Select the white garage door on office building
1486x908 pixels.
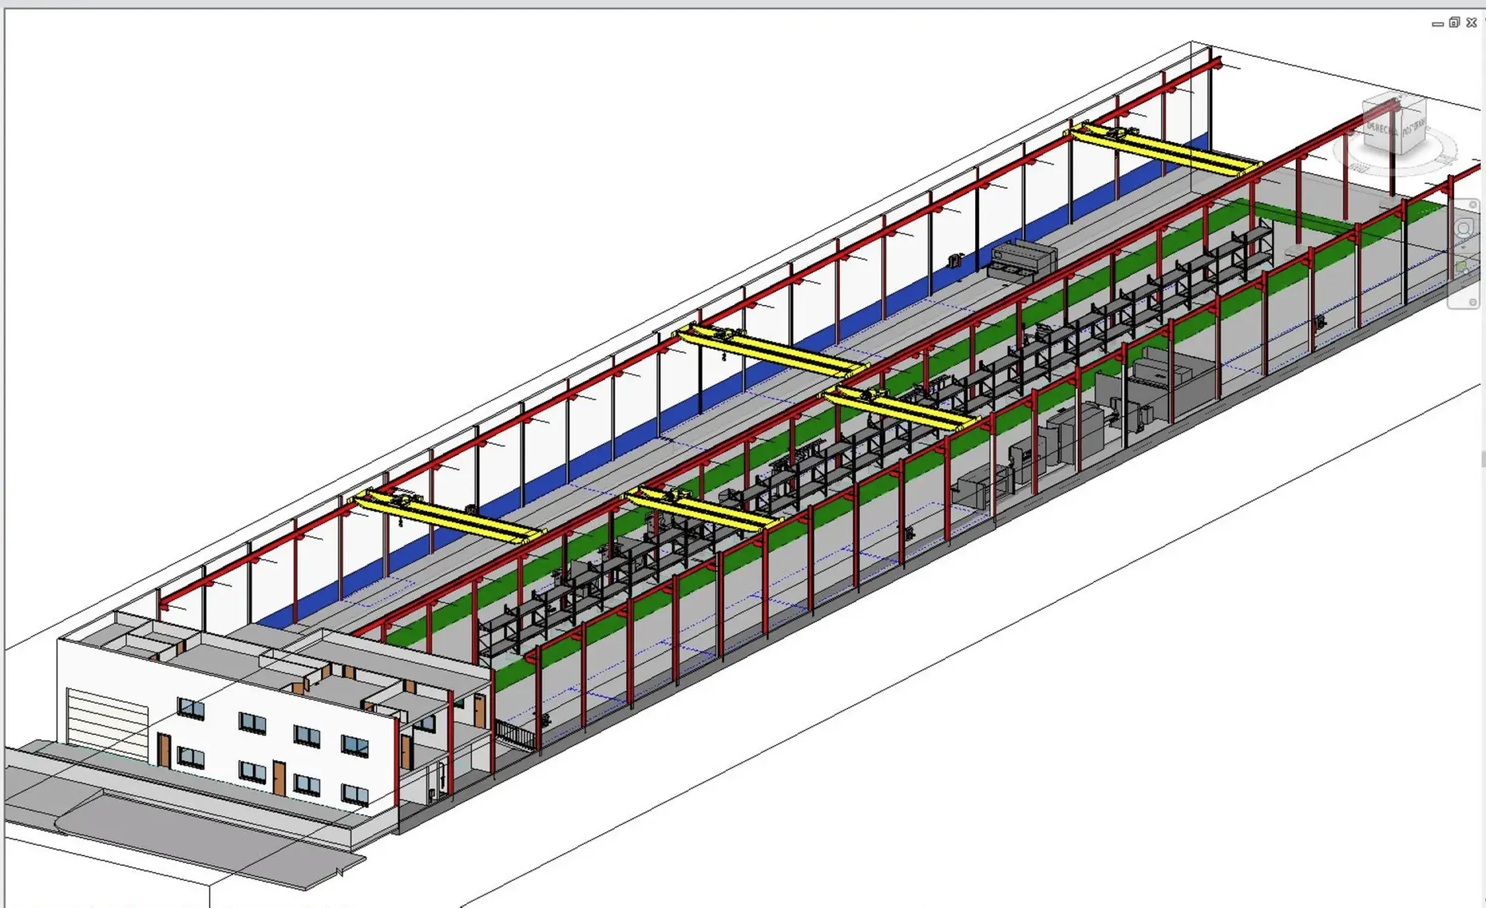(107, 723)
